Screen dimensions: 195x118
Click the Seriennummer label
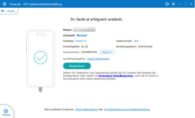[71, 52]
